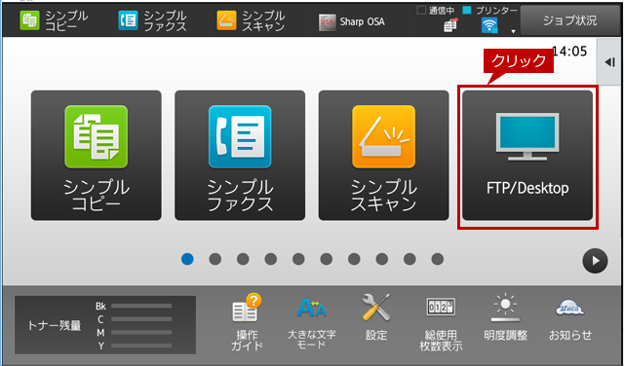Image resolution: width=624 pixels, height=366 pixels.
Task: Expand the side panel arrow tab
Action: click(x=609, y=62)
